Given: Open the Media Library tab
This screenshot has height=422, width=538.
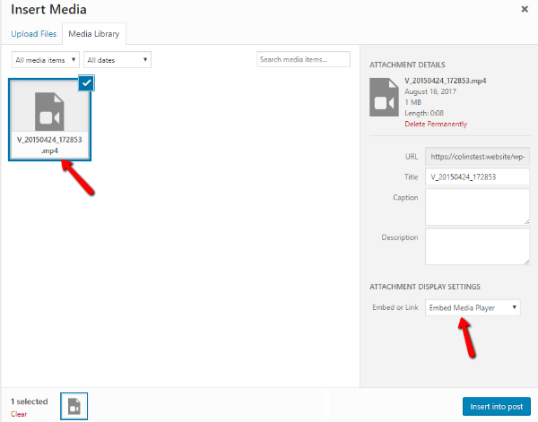Looking at the screenshot, I should point(94,33).
